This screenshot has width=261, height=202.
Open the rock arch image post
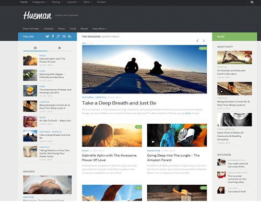click(x=112, y=193)
